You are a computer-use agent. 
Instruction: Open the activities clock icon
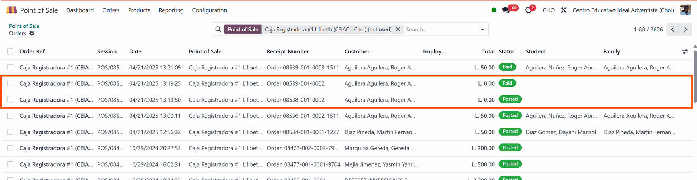click(529, 10)
